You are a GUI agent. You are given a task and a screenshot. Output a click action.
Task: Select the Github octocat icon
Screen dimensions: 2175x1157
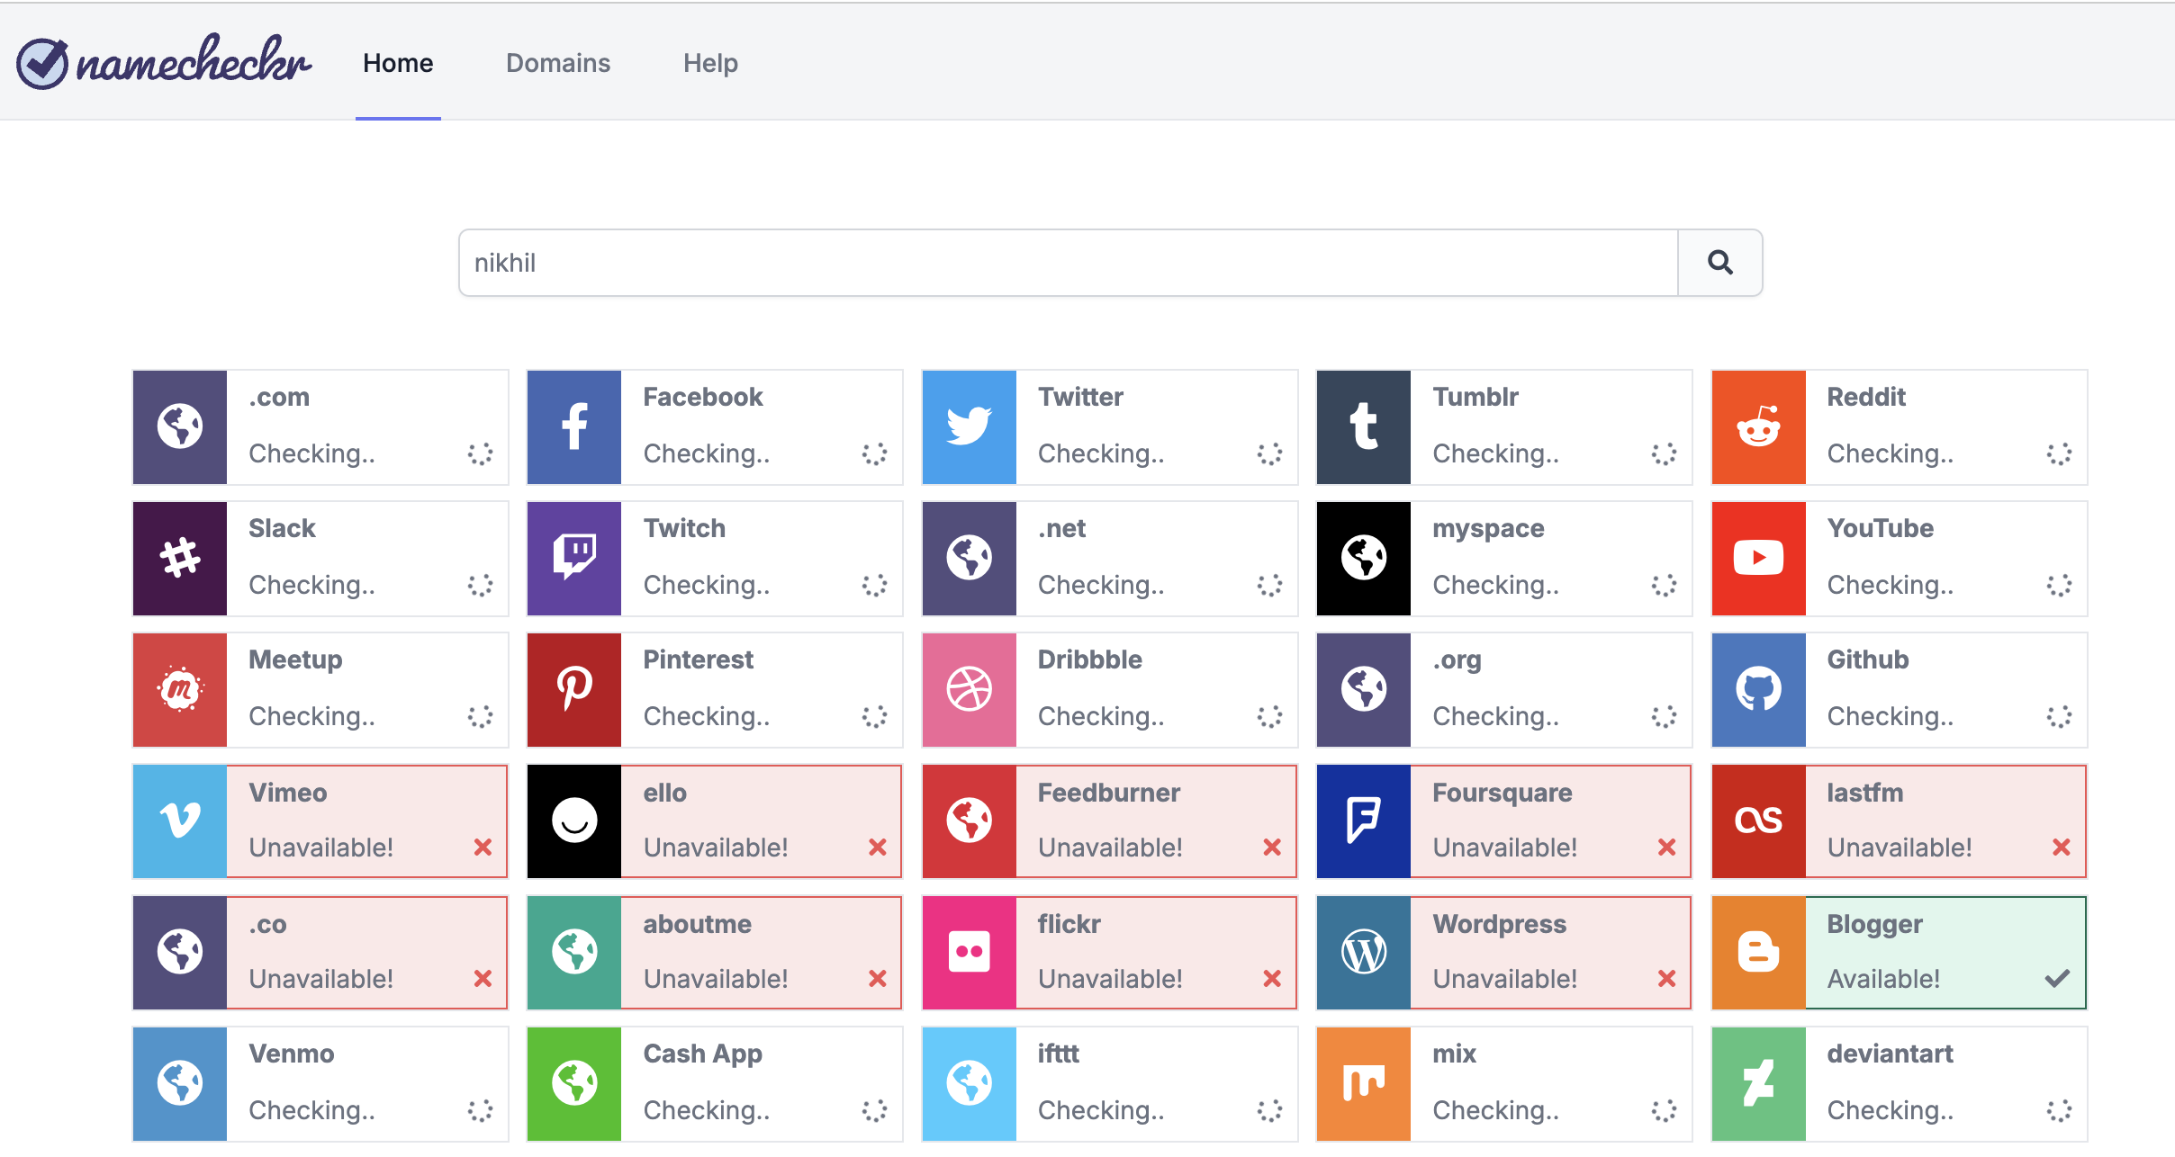1759,690
